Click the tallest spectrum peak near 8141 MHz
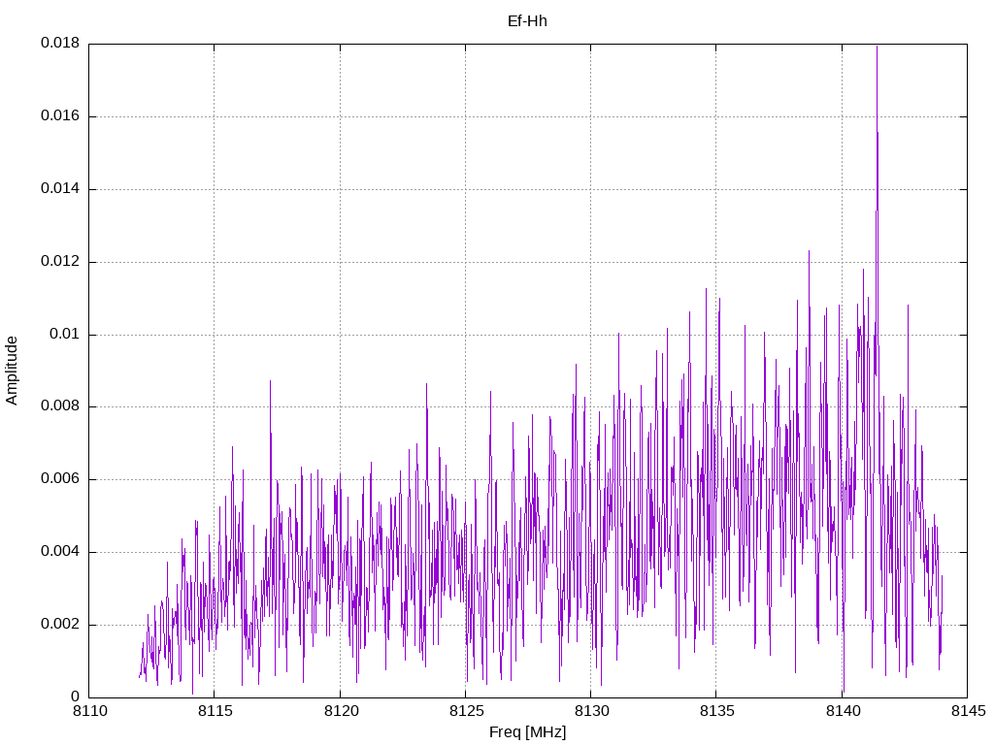Viewport: 994px width, 745px height. click(877, 47)
